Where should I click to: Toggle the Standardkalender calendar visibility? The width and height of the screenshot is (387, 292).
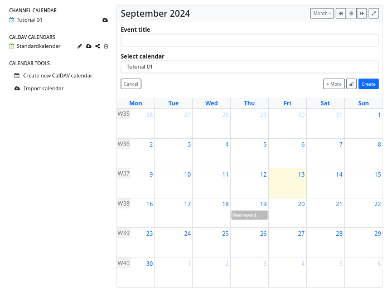click(12, 46)
